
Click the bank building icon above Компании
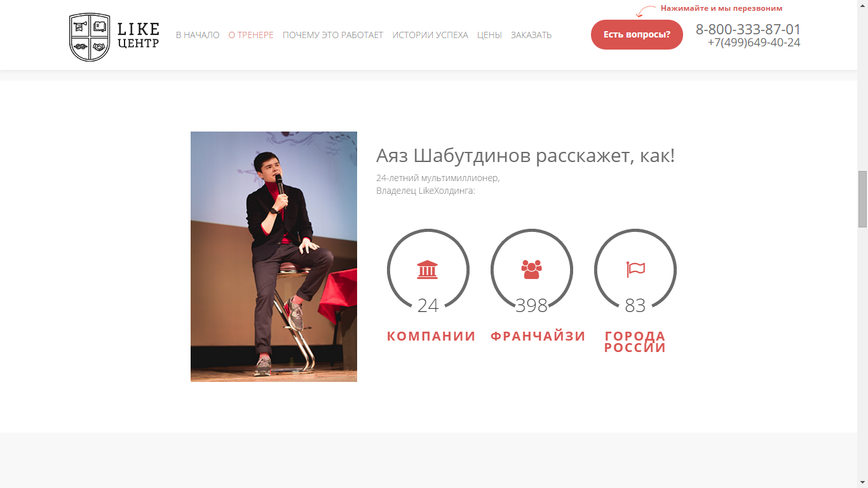428,269
